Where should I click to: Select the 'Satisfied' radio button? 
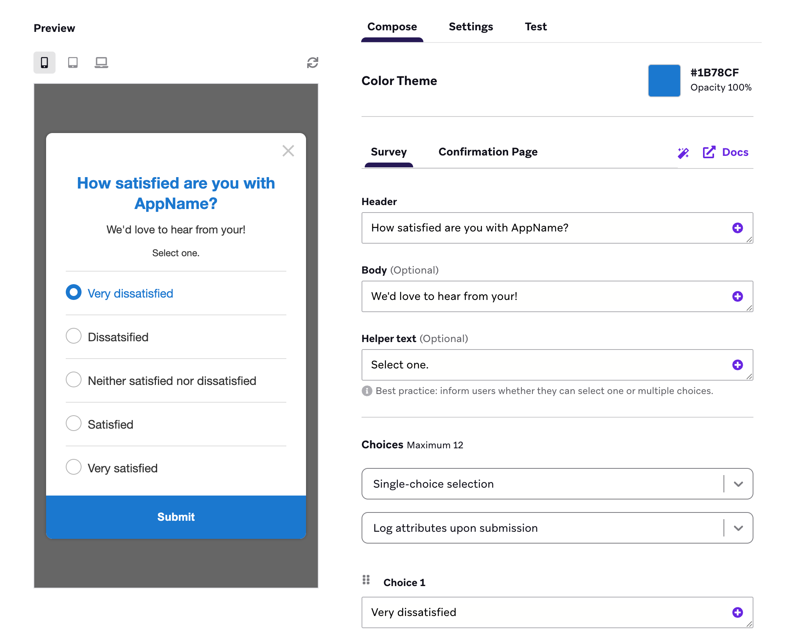pyautogui.click(x=73, y=423)
